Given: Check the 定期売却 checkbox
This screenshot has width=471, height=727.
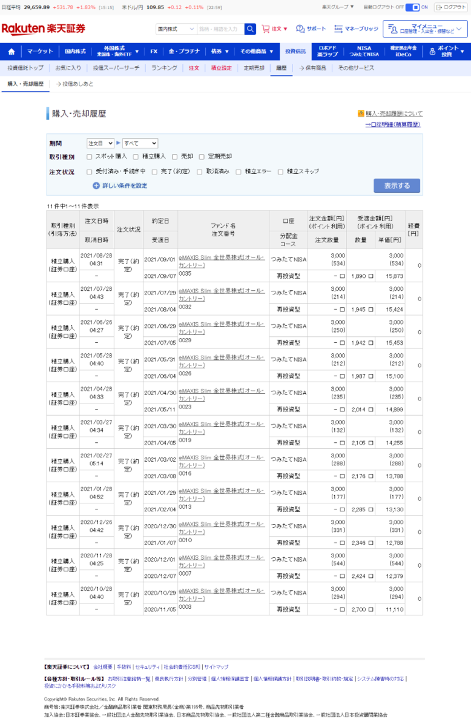Looking at the screenshot, I should coord(202,156).
